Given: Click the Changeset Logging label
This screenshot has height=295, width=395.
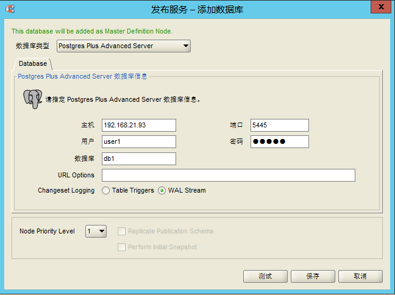Looking at the screenshot, I should coord(66,190).
